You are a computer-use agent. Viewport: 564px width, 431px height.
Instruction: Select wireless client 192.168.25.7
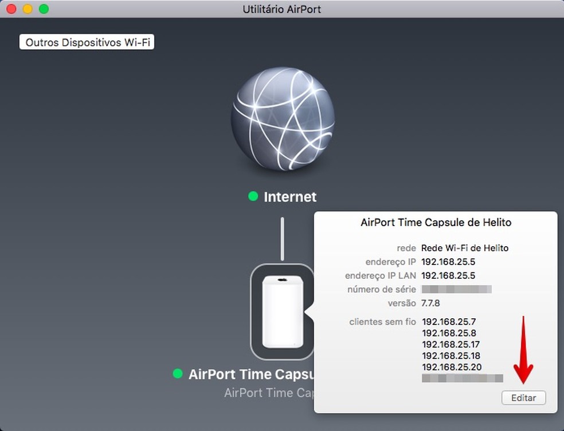click(x=449, y=322)
